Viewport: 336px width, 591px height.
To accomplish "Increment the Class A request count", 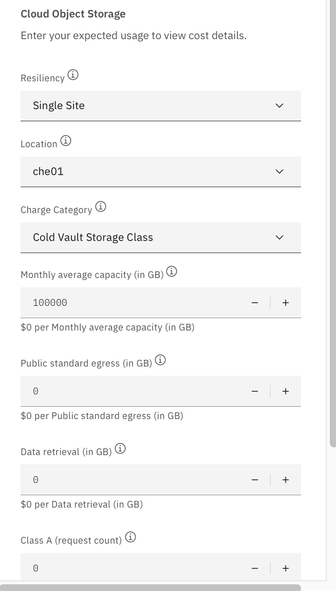I will (285, 568).
